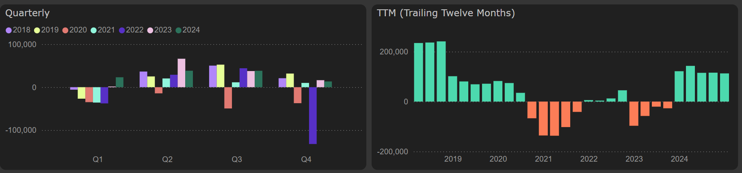Select the tallest green TTM bar
742x173 pixels.
(x=441, y=71)
